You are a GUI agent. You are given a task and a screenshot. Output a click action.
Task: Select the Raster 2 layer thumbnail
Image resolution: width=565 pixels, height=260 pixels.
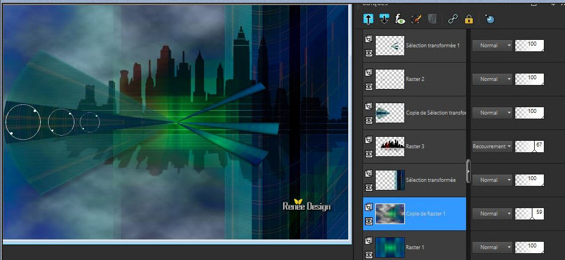390,79
